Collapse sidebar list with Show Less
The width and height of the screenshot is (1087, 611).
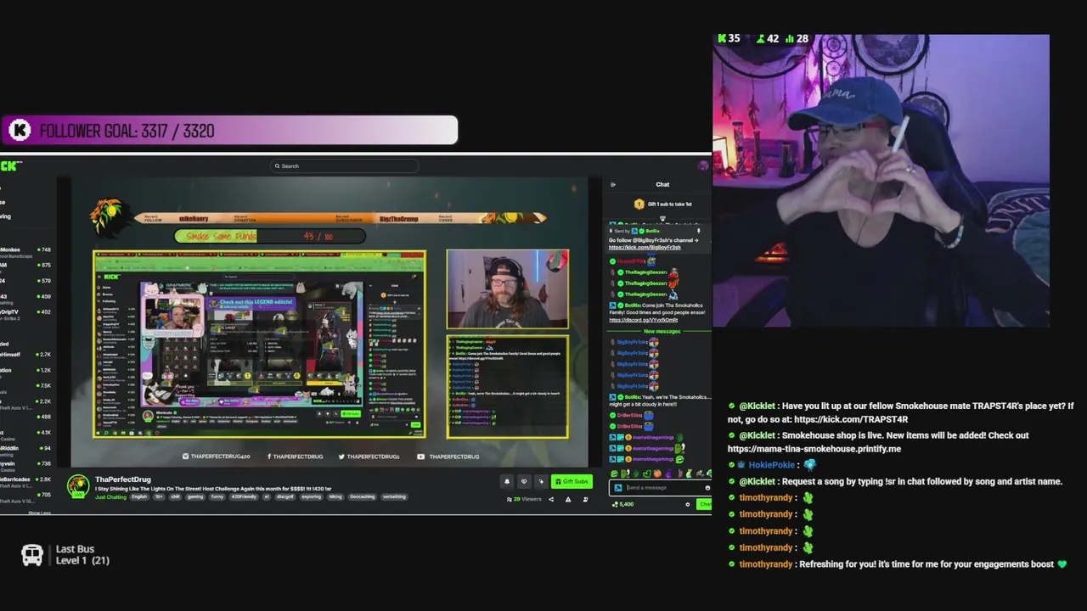[39, 513]
